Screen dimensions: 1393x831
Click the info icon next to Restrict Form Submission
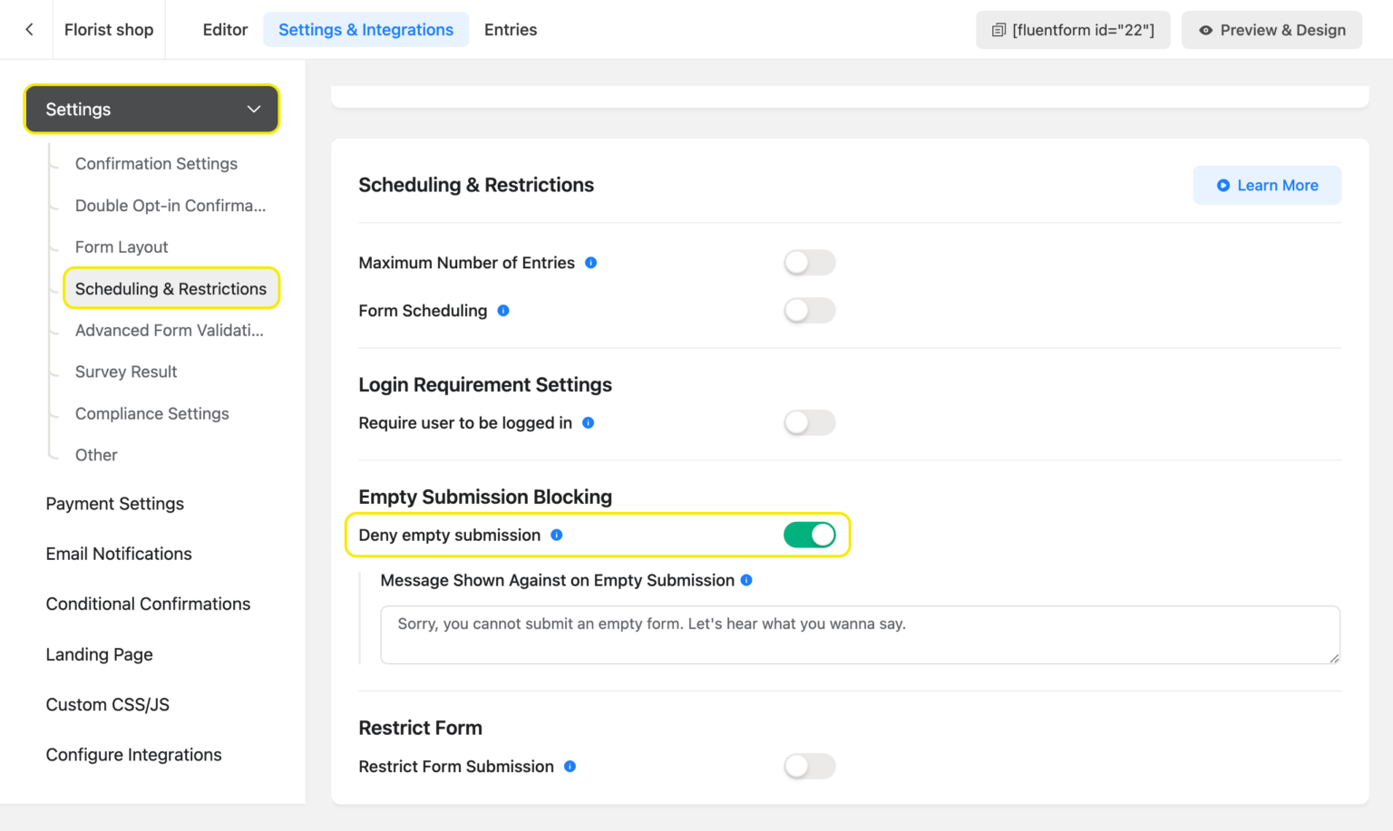point(570,766)
